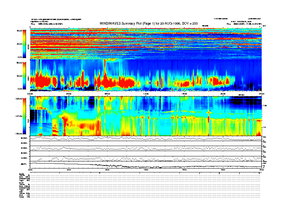Image resolution: width=282 pixels, height=218 pixels.
Task: Click the 04:00 time label under RAD1 panel
Action: click(x=69, y=94)
